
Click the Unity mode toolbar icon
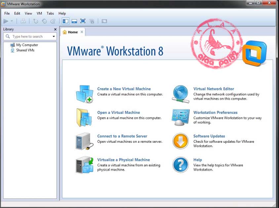coord(92,21)
